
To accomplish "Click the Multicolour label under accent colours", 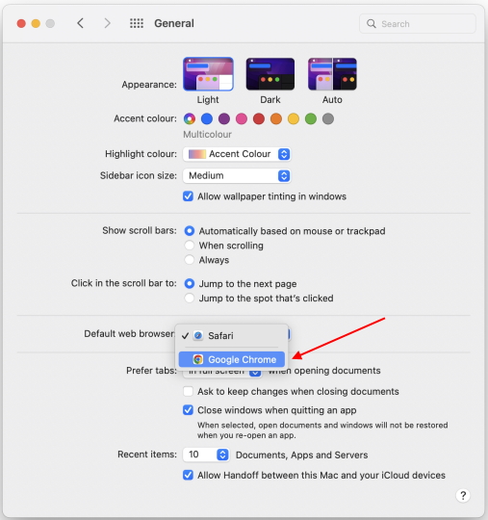I will click(x=208, y=134).
